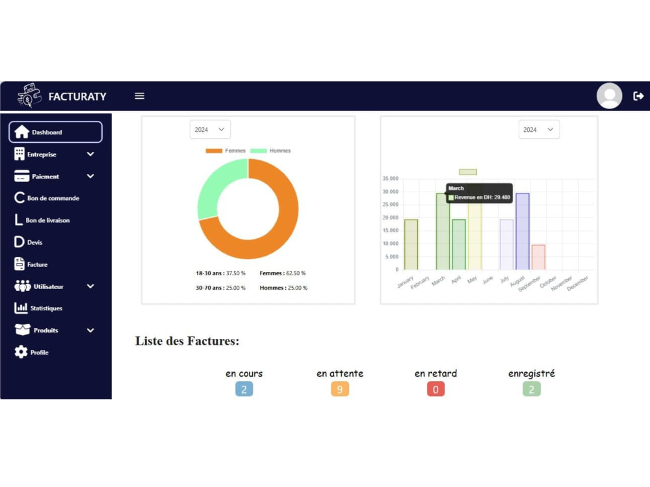Open year dropdown on donut chart

point(210,130)
